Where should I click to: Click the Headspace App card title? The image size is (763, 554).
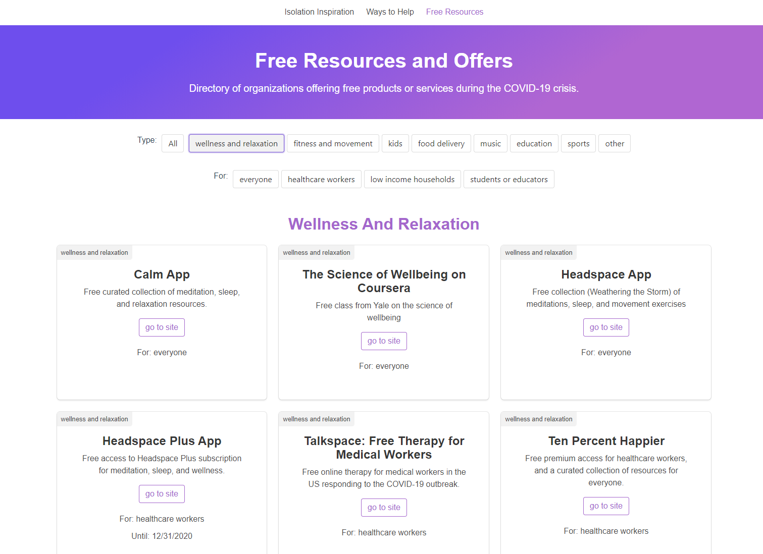606,274
